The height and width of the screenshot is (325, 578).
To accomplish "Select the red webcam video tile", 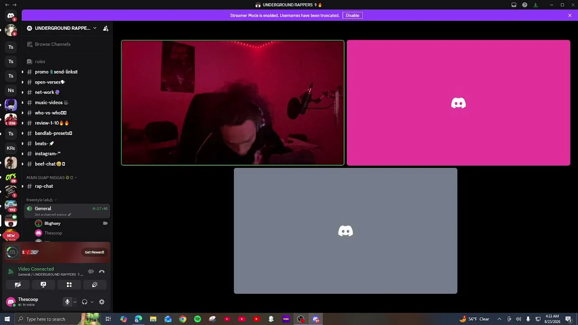I will pos(233,103).
